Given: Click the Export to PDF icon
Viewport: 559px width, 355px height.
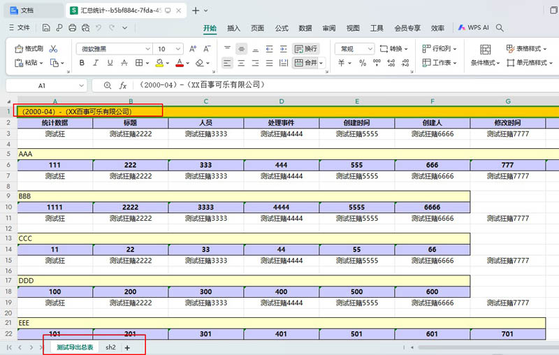Looking at the screenshot, I should (59, 28).
